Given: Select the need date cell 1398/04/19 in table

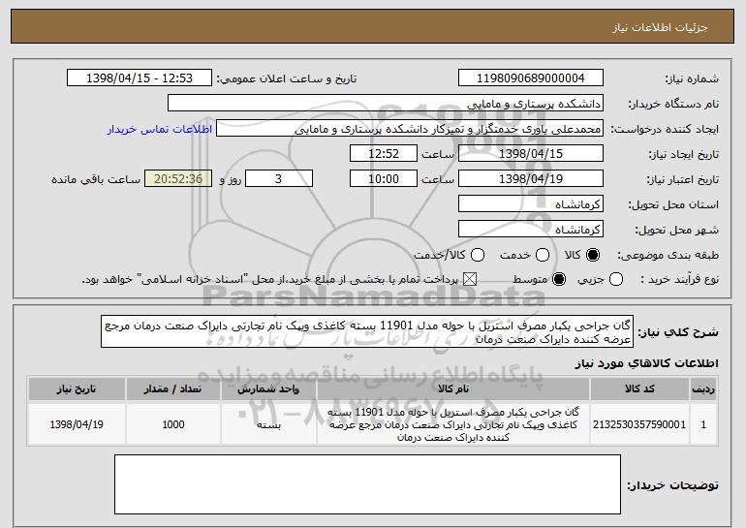Looking at the screenshot, I should click(77, 424).
